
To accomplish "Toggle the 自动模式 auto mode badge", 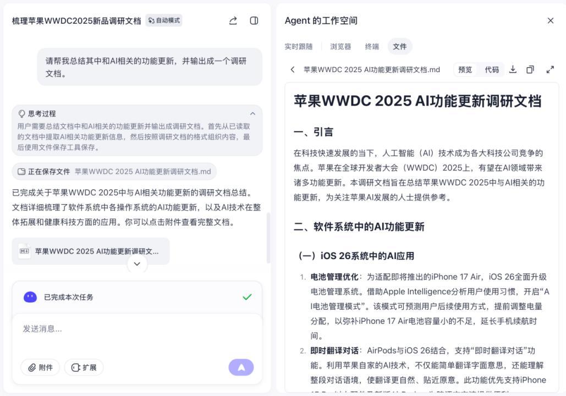I will point(164,20).
